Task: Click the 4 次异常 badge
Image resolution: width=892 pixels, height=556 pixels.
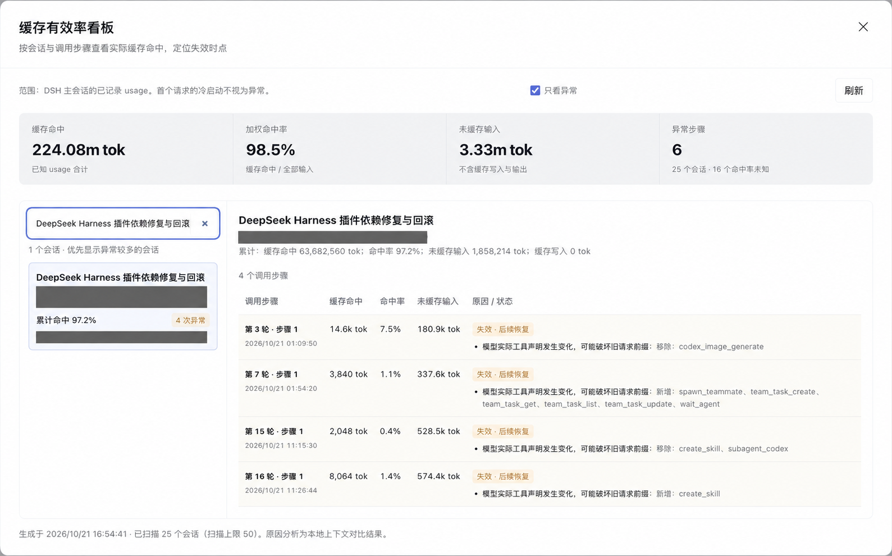Action: pos(191,320)
